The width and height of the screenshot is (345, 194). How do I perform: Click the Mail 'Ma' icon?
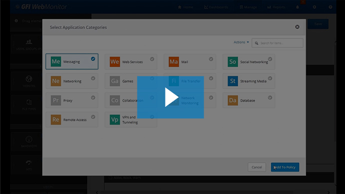[174, 62]
